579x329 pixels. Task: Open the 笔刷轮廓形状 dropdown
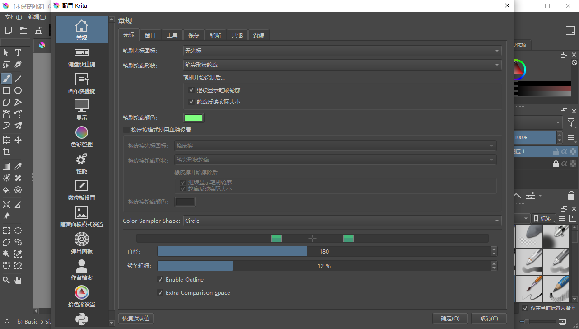click(342, 65)
